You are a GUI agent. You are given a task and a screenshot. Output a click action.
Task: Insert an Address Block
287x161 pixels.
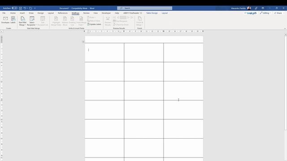click(65, 21)
